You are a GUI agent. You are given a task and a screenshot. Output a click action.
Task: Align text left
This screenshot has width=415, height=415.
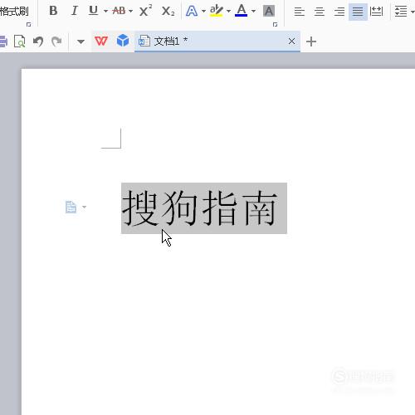point(299,12)
